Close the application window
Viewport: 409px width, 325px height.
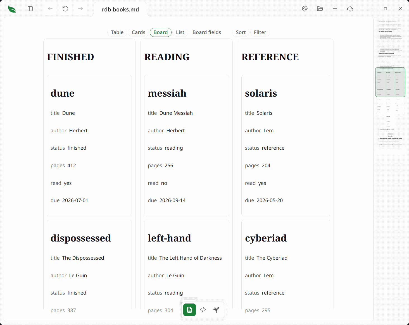click(x=400, y=9)
